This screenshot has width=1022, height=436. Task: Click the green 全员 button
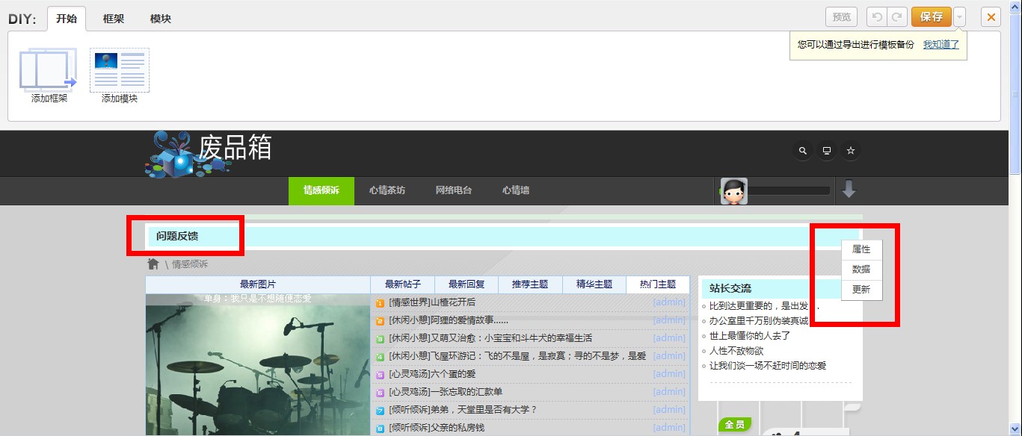[x=735, y=425]
